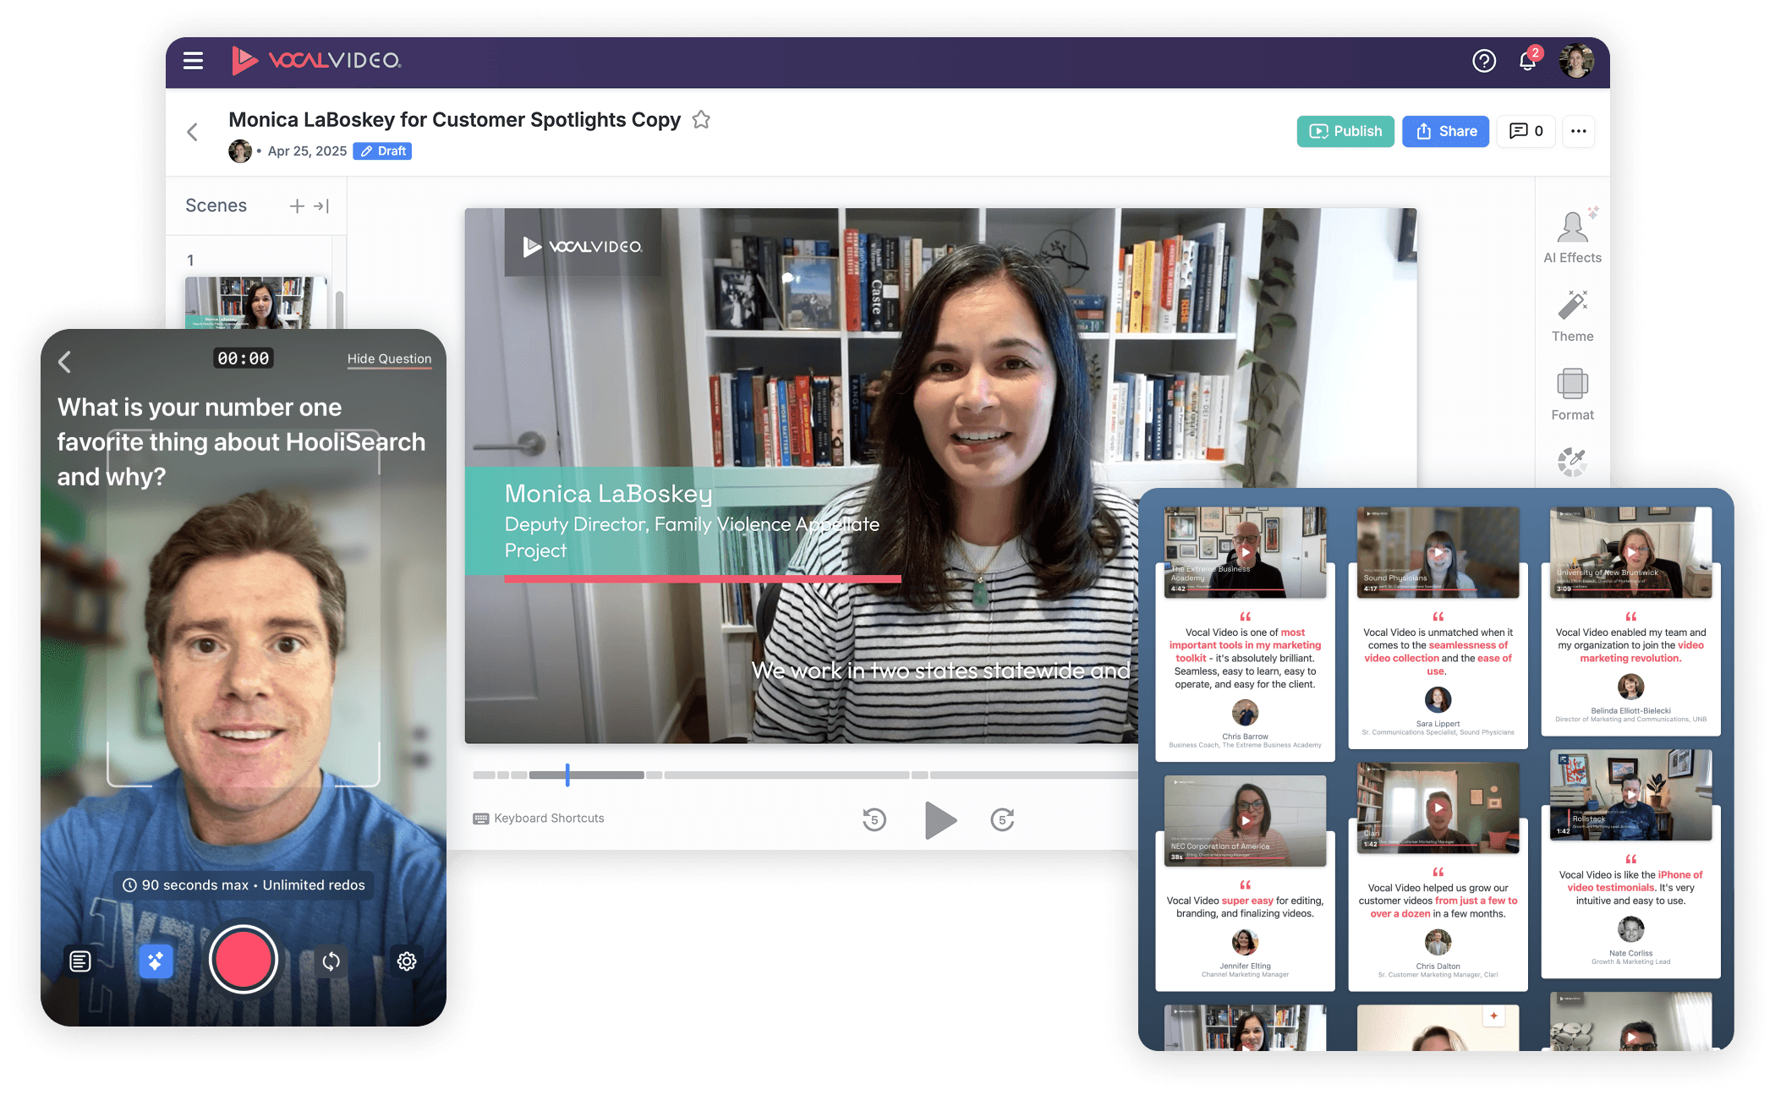Click the author avatar beside the date
This screenshot has height=1095, width=1775.
tap(240, 151)
